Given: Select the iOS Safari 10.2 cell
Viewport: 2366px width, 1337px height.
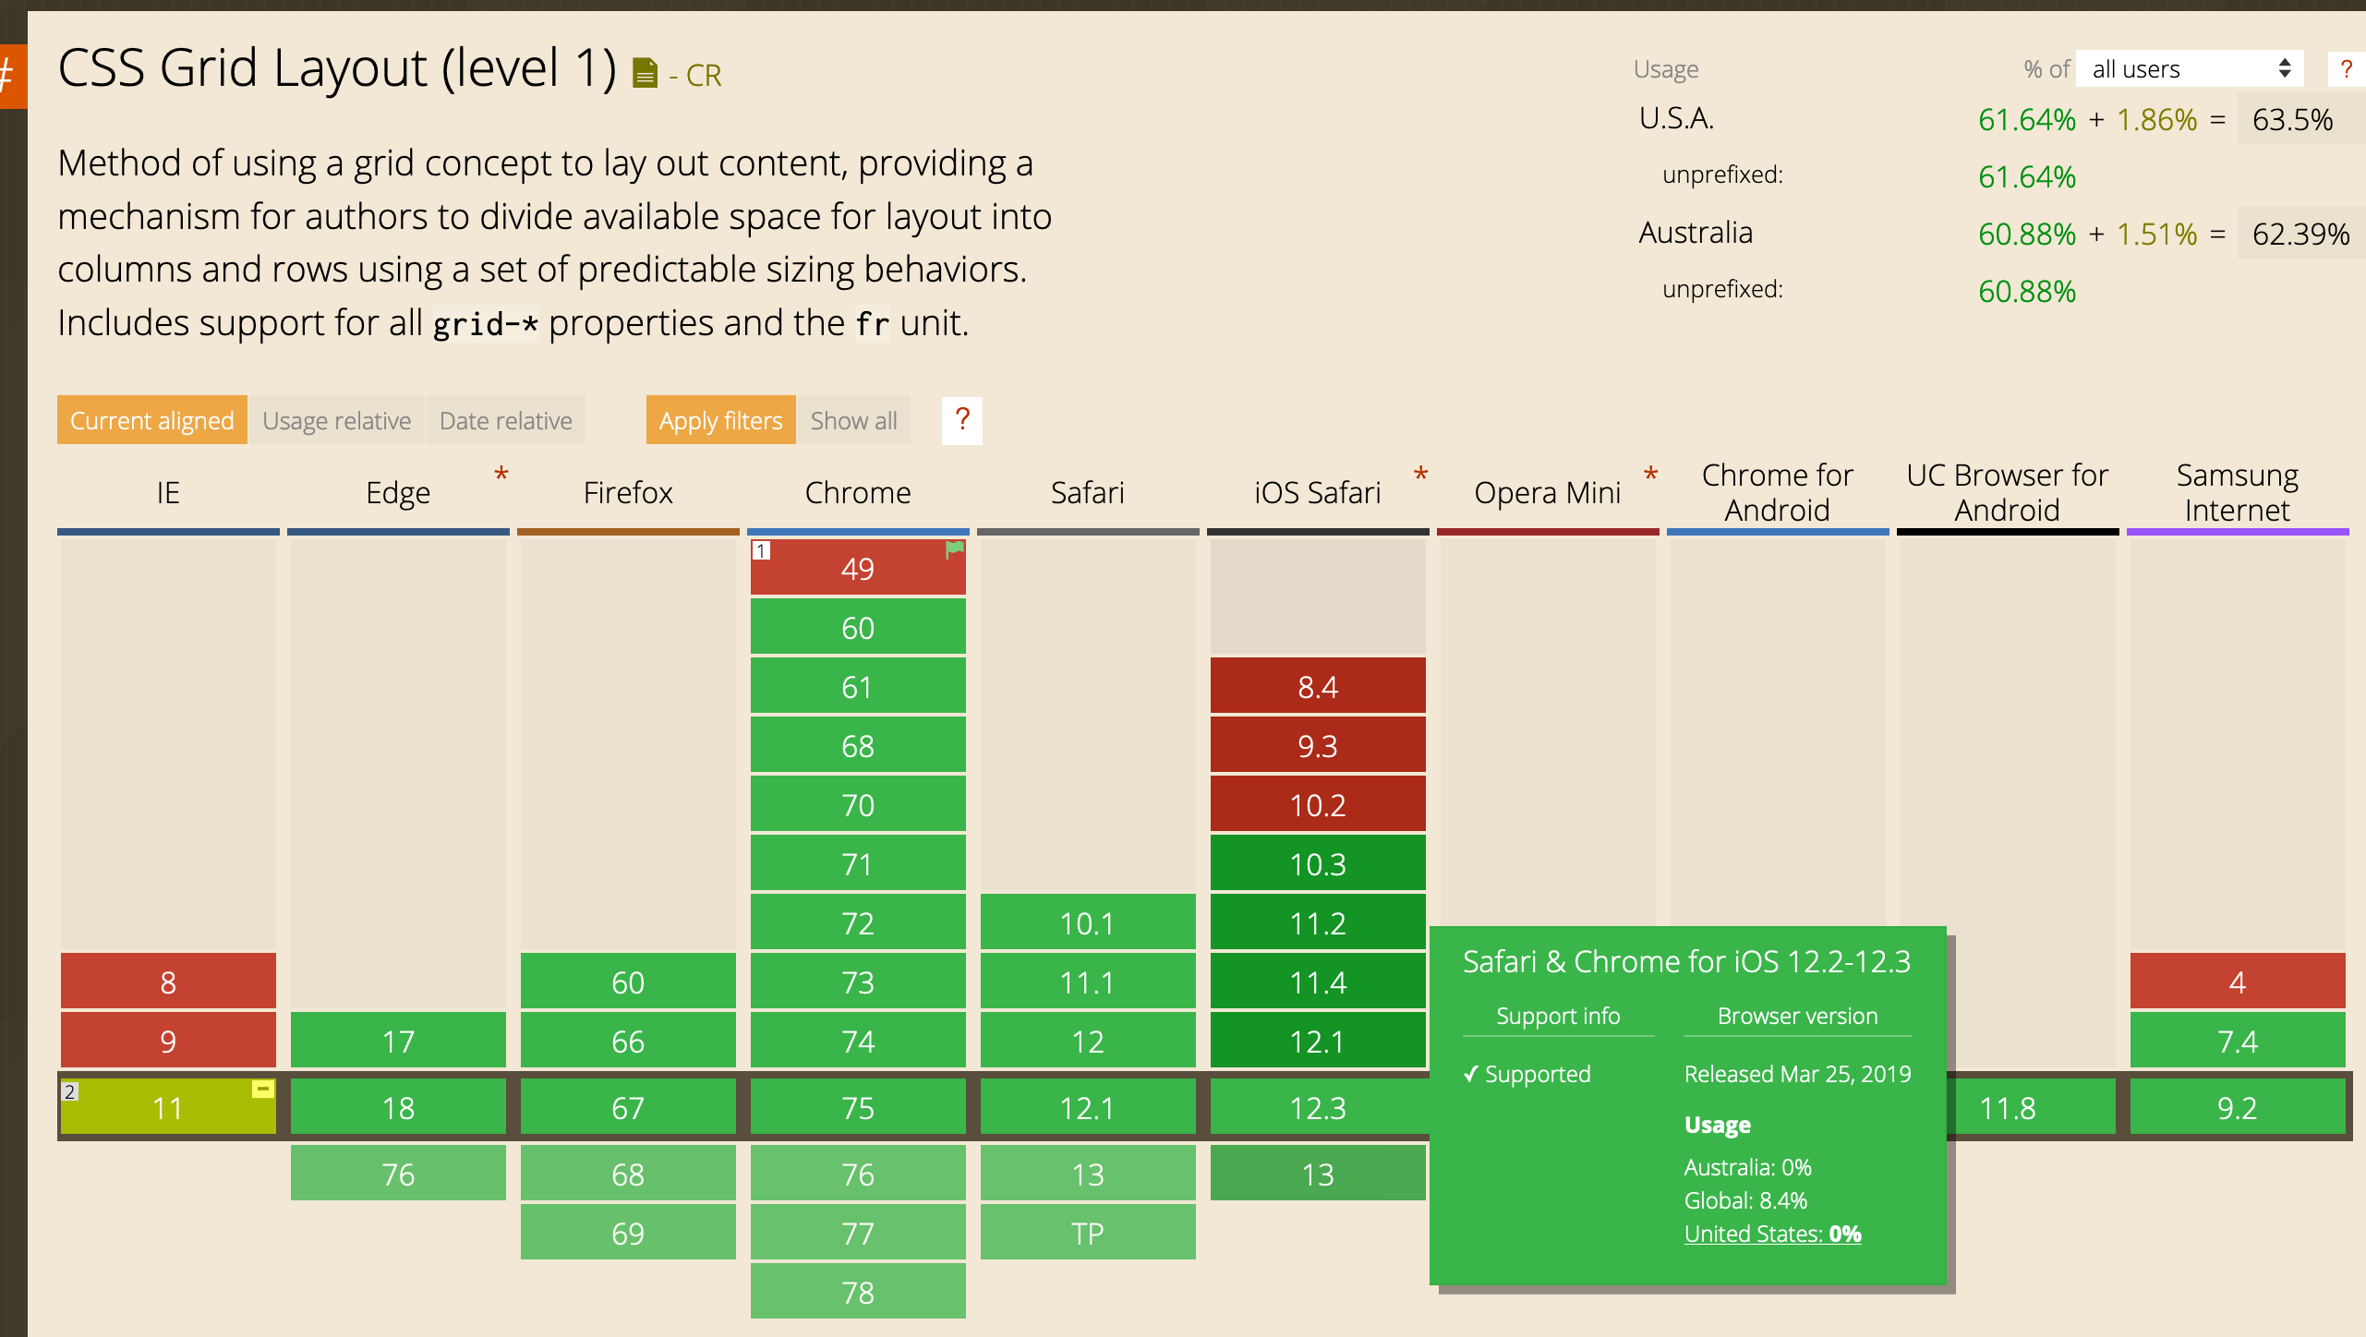Looking at the screenshot, I should [x=1318, y=804].
